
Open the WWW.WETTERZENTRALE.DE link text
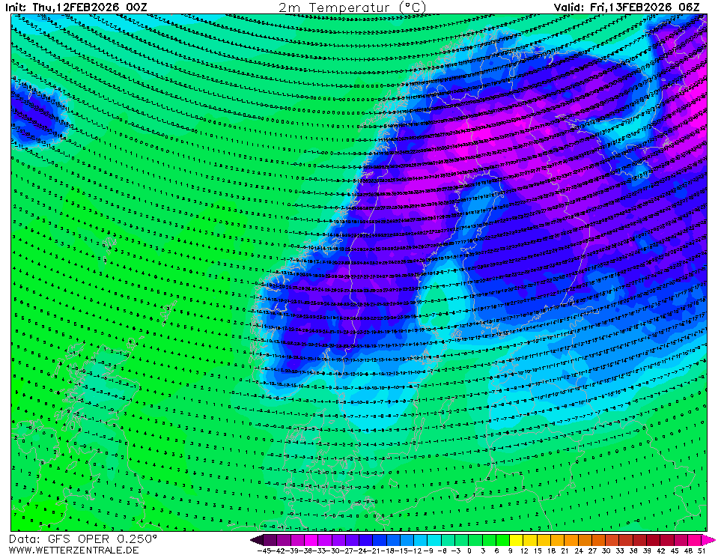[73, 550]
